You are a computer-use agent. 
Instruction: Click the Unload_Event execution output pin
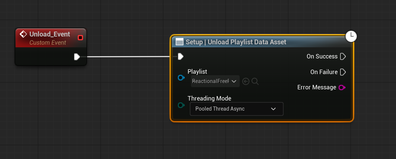point(77,57)
